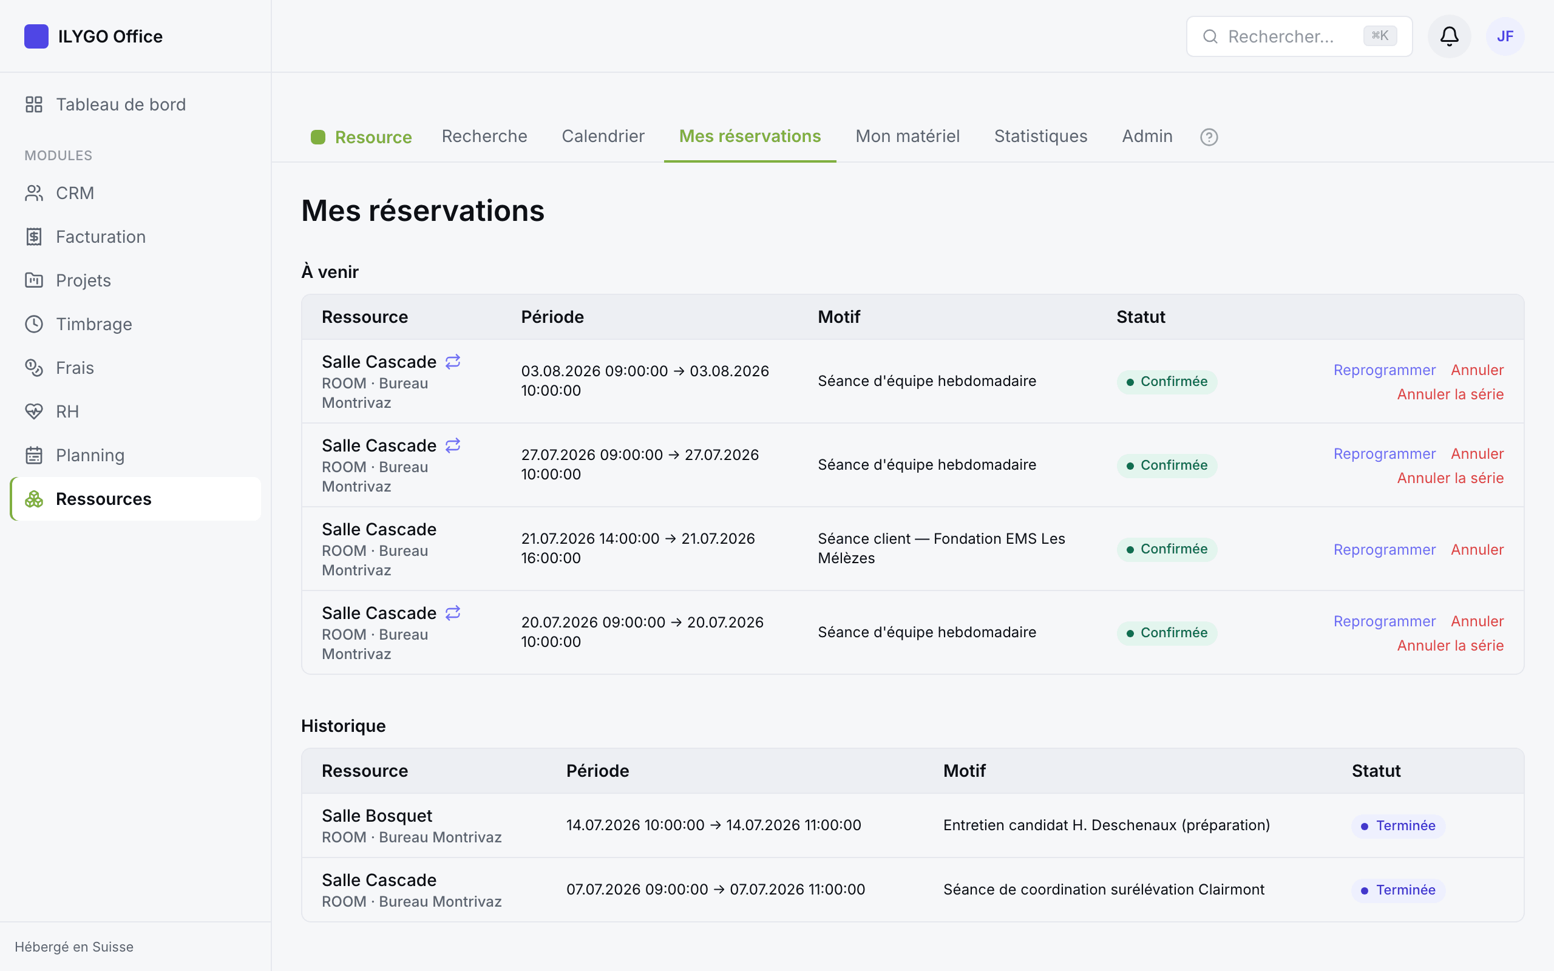The image size is (1554, 971).
Task: Open the Timbrage module
Action: point(135,324)
